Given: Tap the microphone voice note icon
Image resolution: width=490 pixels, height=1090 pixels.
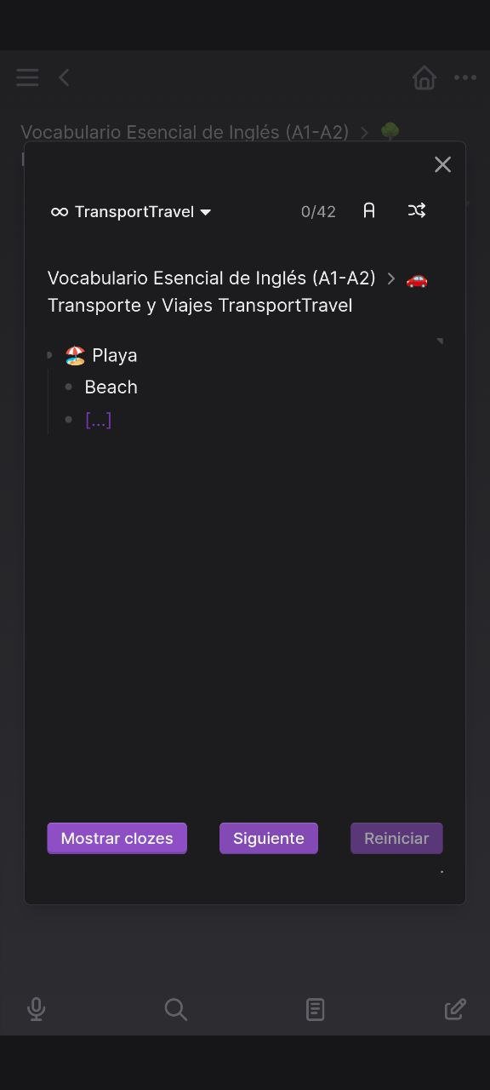Looking at the screenshot, I should tap(36, 1010).
